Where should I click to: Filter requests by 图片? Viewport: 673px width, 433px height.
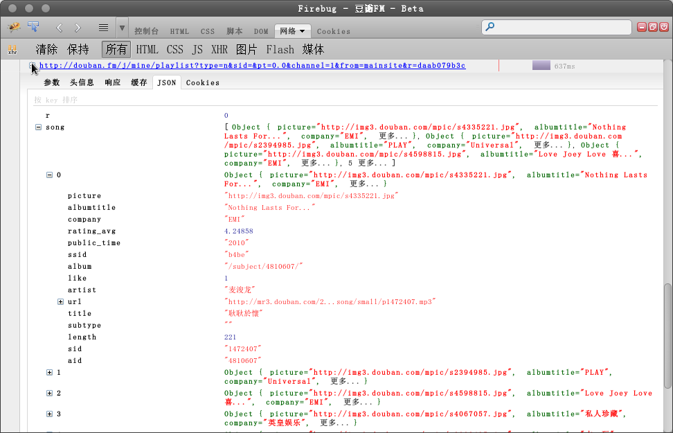coord(246,49)
